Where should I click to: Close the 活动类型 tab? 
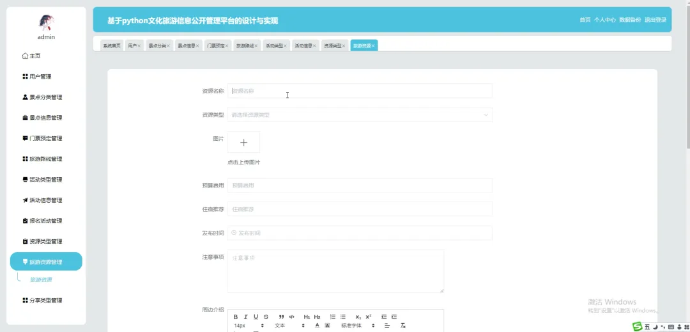click(285, 46)
